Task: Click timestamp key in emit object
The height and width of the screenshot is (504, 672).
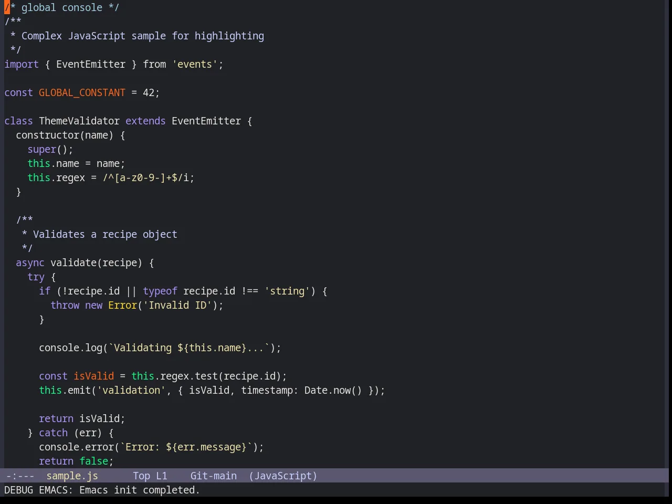Action: pos(267,390)
